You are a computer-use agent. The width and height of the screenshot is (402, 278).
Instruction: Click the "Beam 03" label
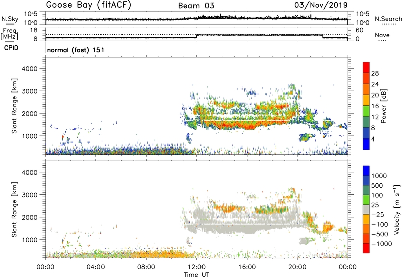tap(196, 6)
